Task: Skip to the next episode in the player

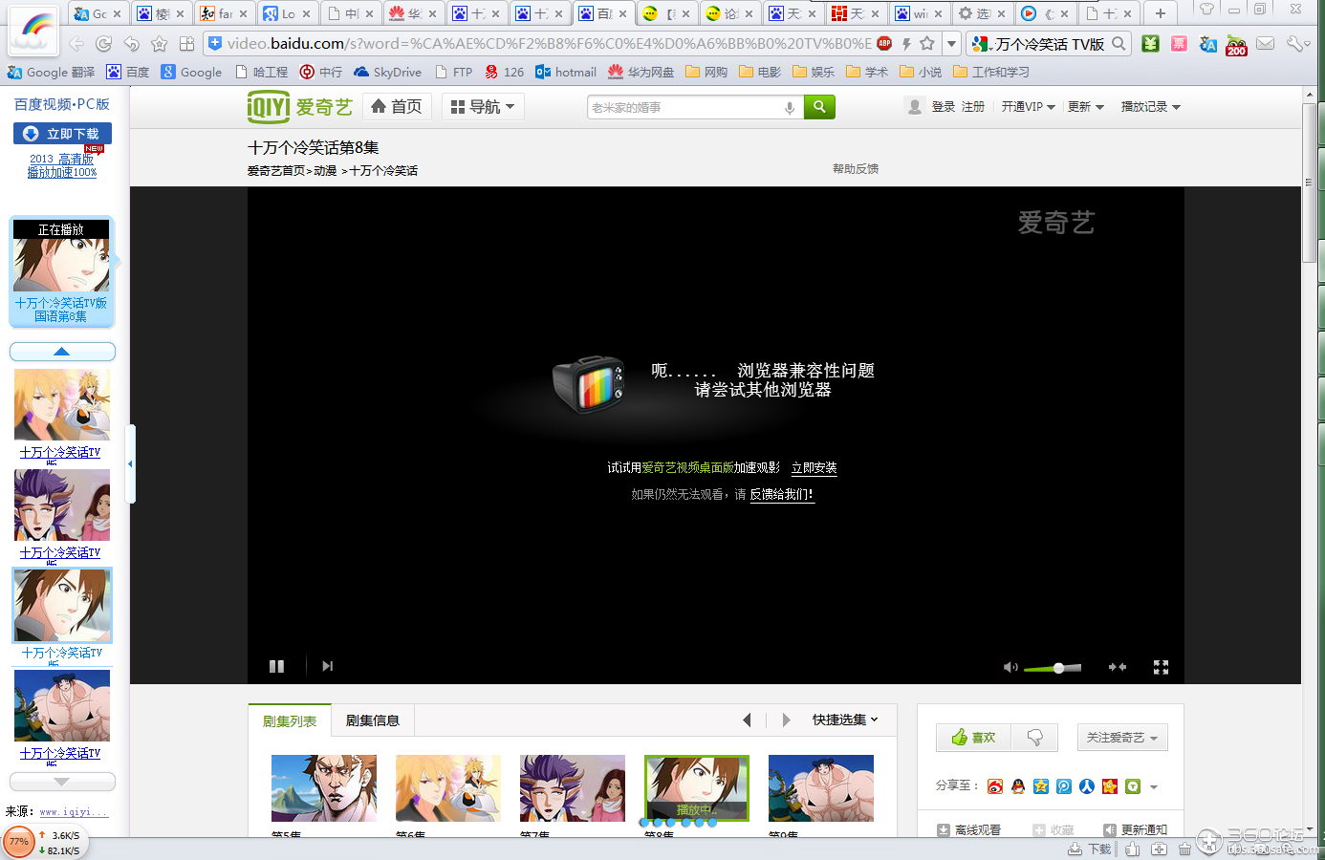Action: pyautogui.click(x=328, y=666)
